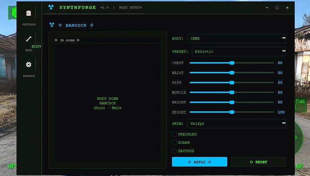The image size is (310, 176).
Task: Click the Body Scan Hancock preview area
Action: (107, 103)
